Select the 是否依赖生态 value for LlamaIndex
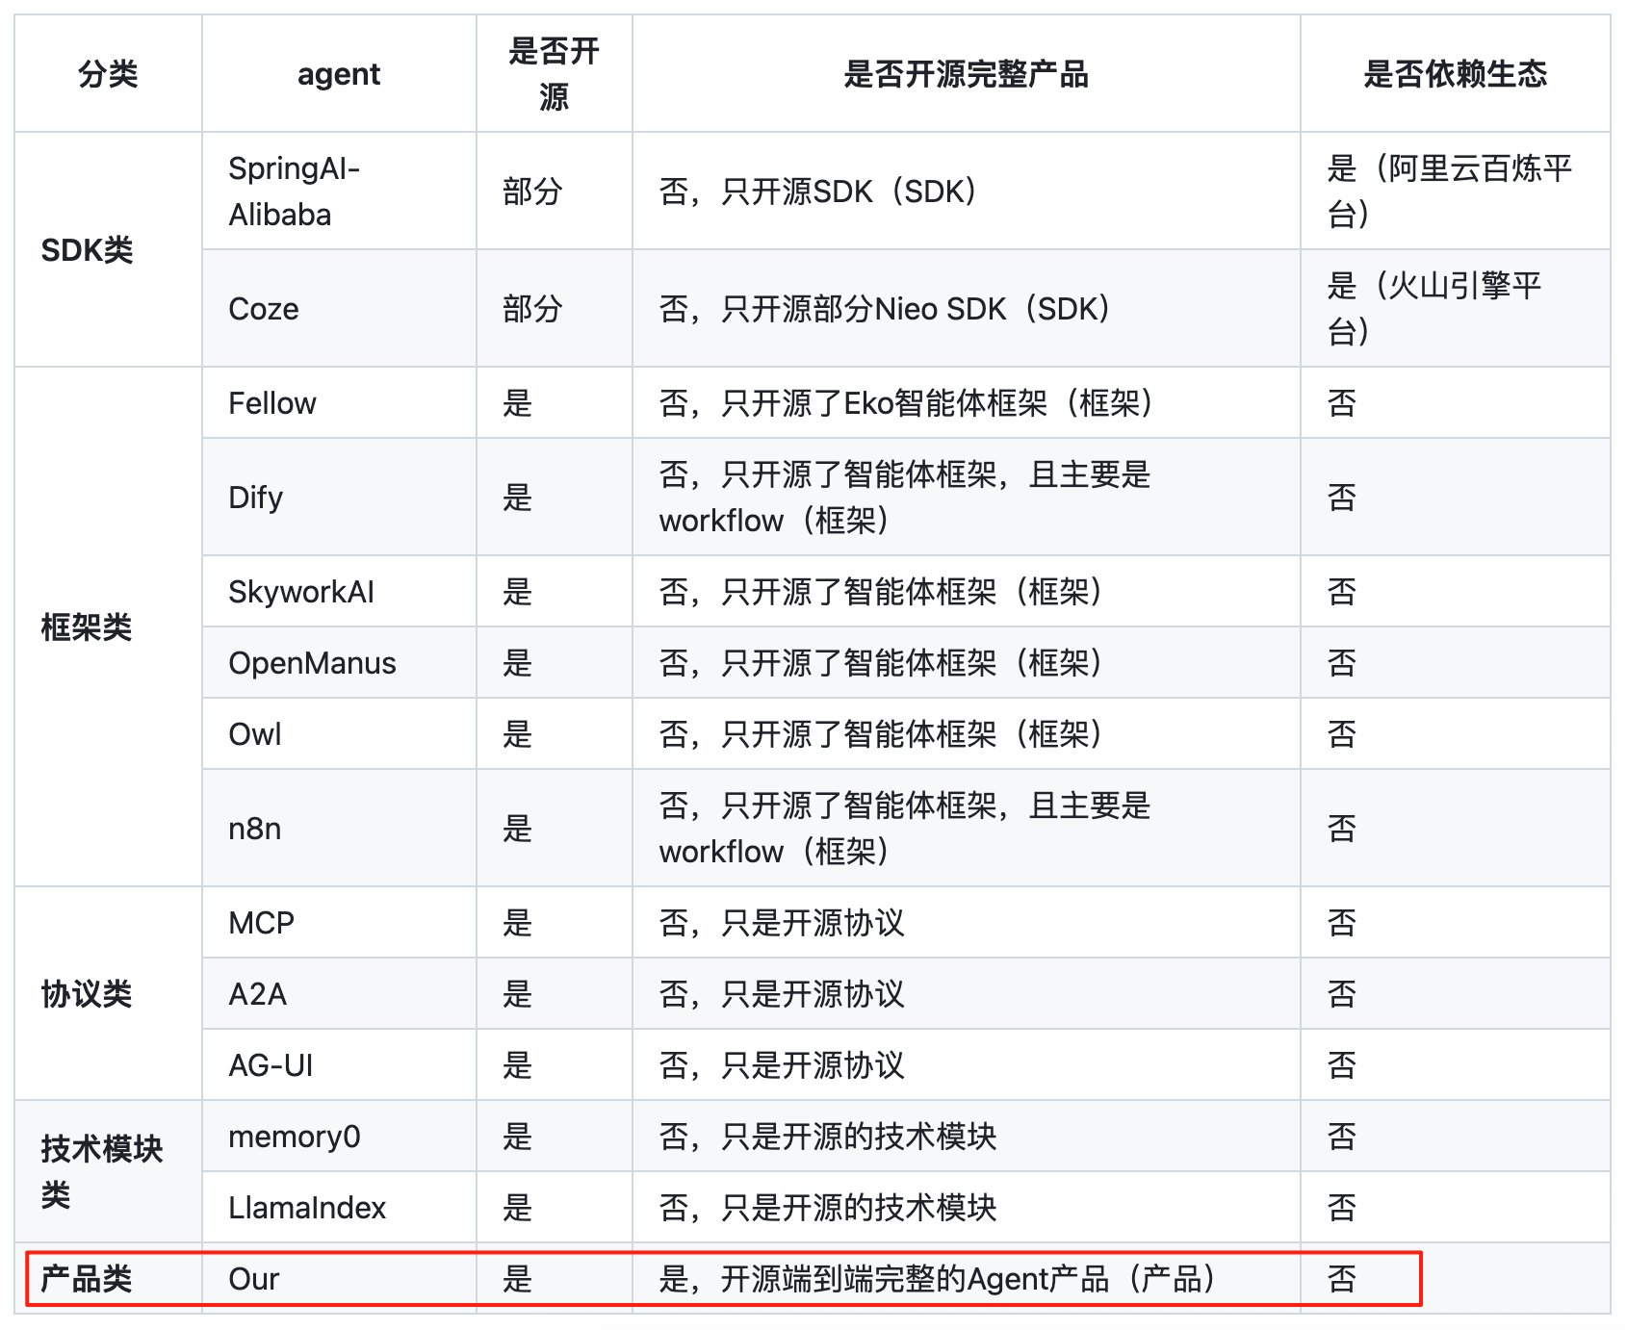Image resolution: width=1627 pixels, height=1330 pixels. point(1342,1208)
